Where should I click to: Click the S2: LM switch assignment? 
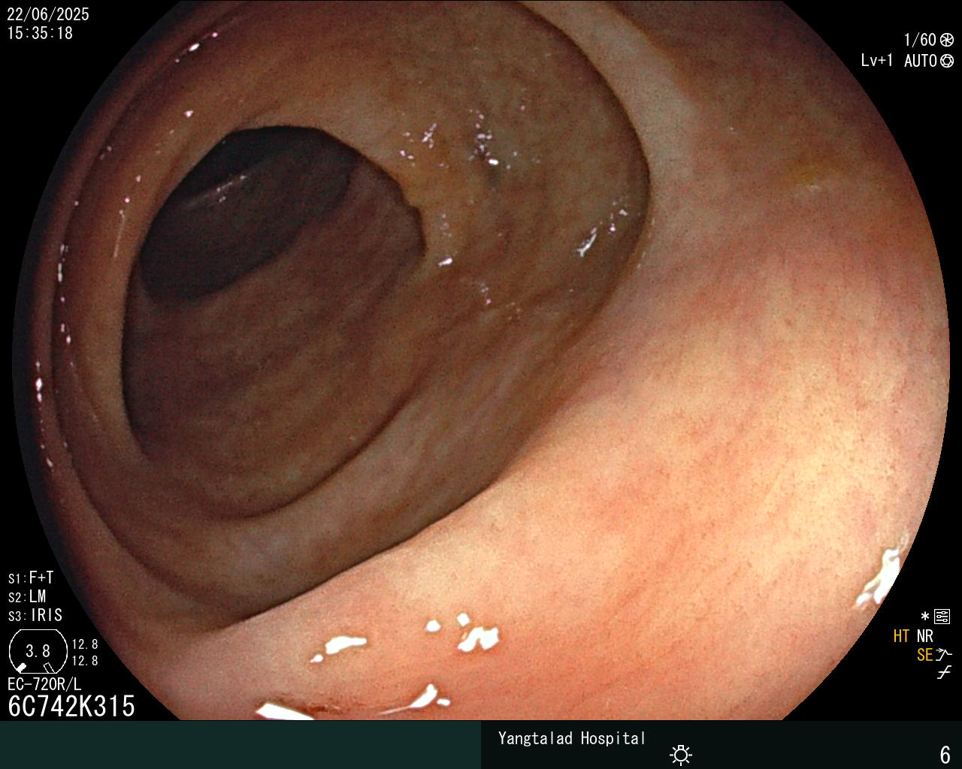27,597
